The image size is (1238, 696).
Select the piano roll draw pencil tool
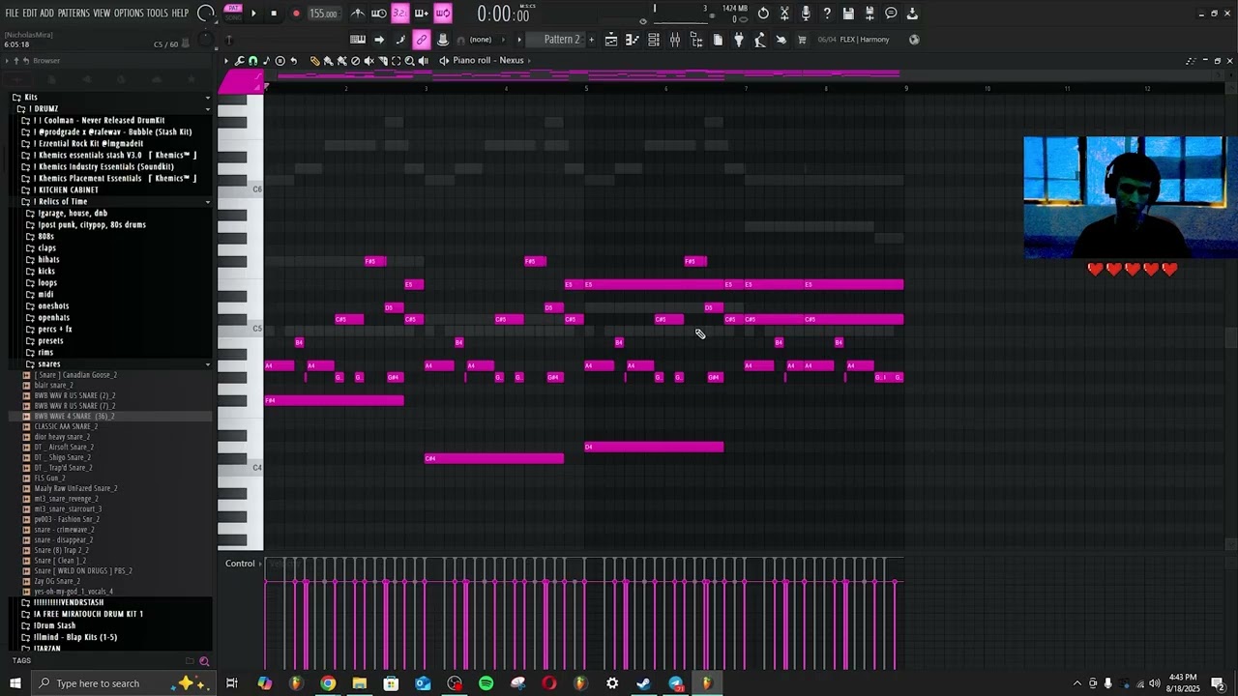click(314, 61)
